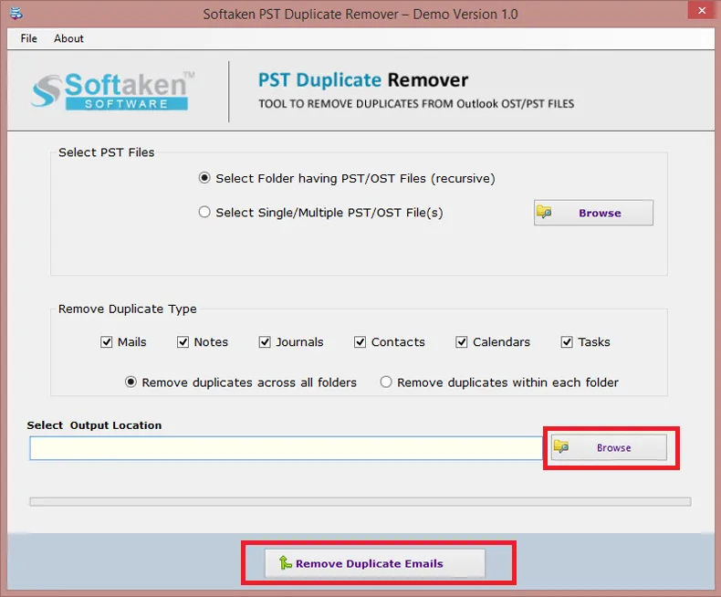721x597 pixels.
Task: Close the Softaken window
Action: [x=702, y=10]
